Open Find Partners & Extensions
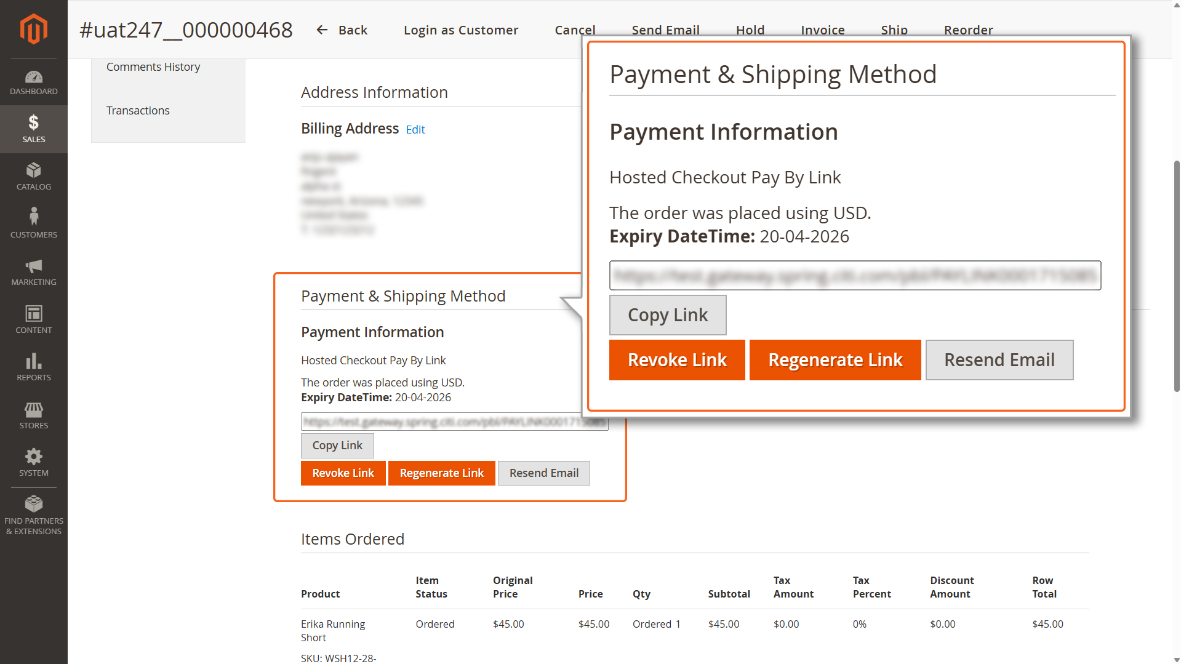 (x=33, y=515)
